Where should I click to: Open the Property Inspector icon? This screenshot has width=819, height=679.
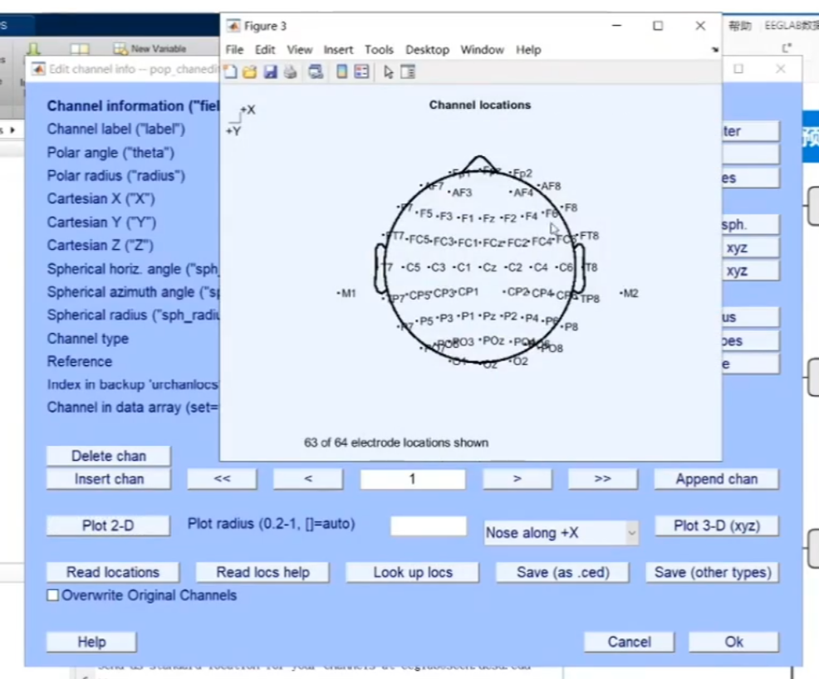click(x=407, y=72)
